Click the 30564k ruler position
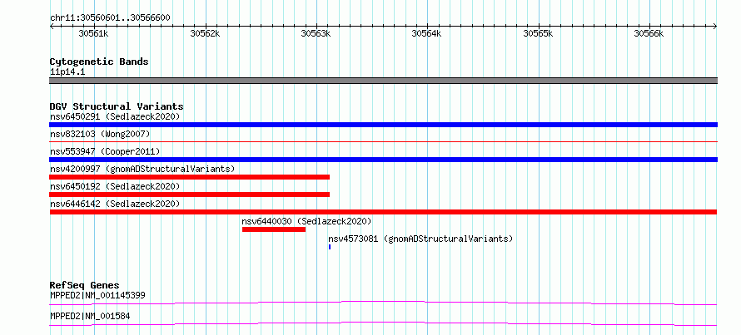Viewport: 741px width, 335px height. (x=427, y=33)
